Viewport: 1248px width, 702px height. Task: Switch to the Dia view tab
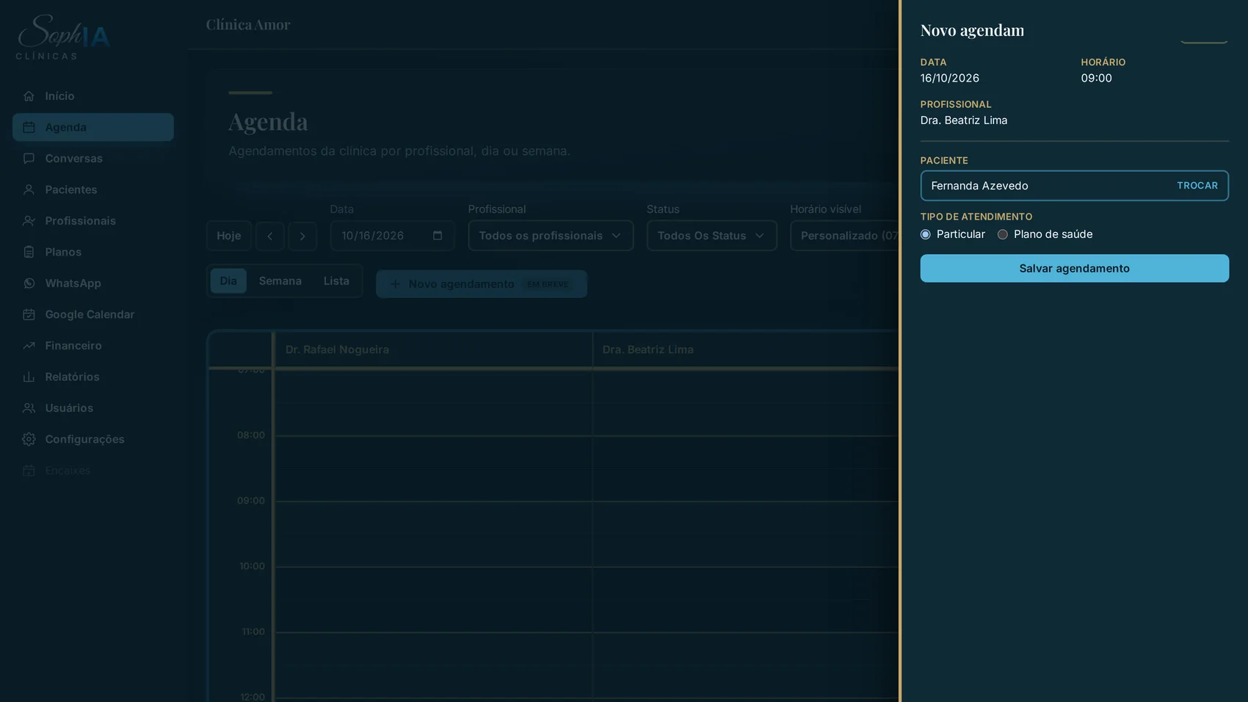[x=228, y=281]
